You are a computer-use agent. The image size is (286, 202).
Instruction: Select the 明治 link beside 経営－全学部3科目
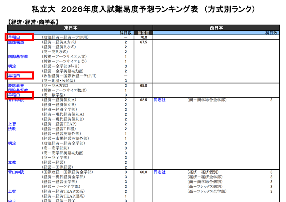tap(12, 66)
